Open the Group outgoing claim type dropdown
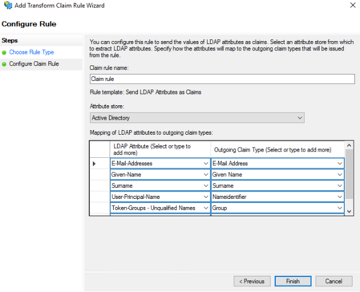360x292 pixels. point(340,208)
